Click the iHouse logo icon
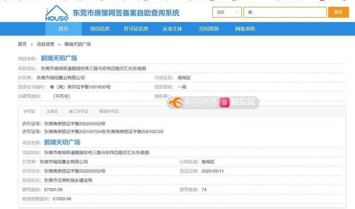Viewport: 355px width, 209px height. coord(57,13)
